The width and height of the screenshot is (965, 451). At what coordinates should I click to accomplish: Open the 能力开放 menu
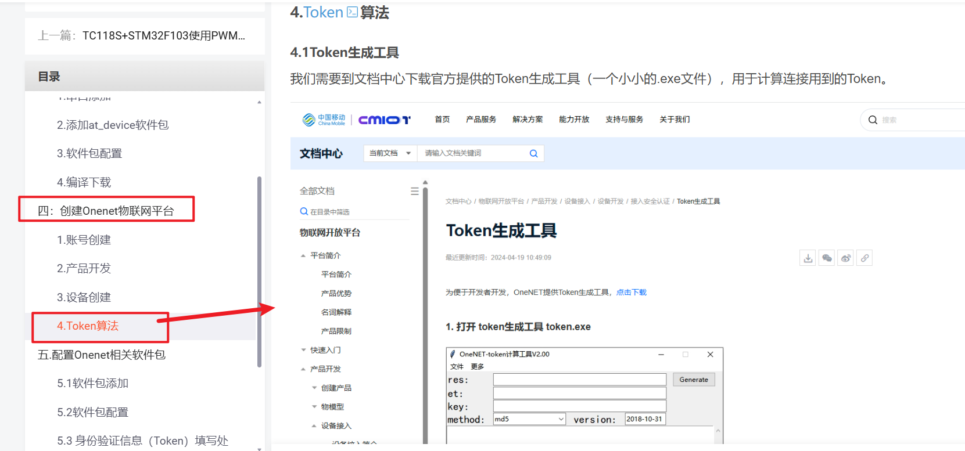(574, 120)
